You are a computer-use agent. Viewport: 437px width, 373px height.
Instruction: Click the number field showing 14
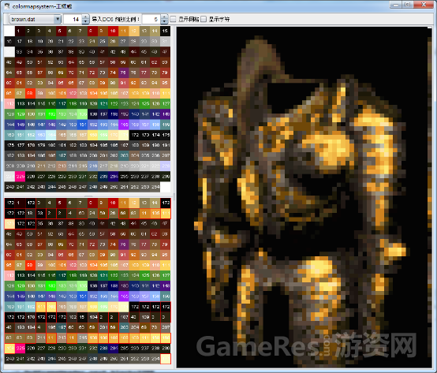tap(73, 19)
